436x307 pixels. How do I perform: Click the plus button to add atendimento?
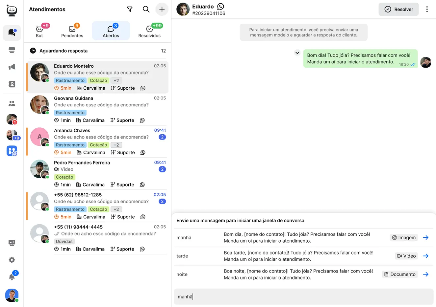[162, 9]
